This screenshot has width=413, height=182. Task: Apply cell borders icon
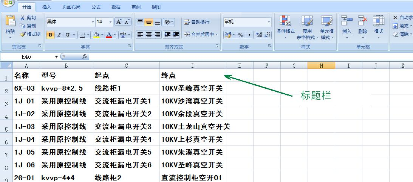point(82,35)
